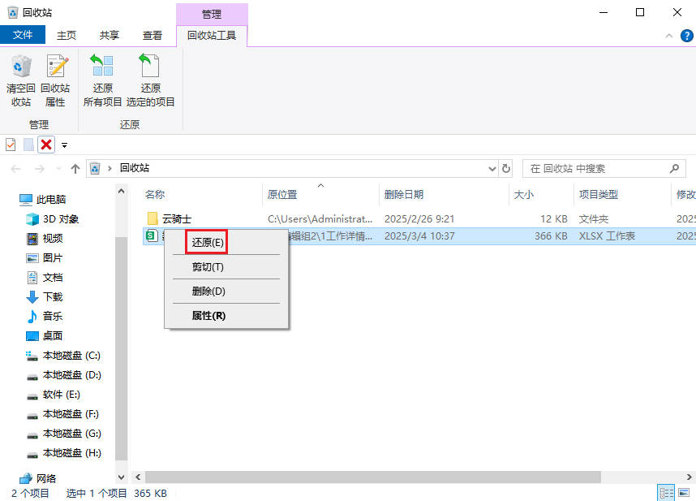Switch to the 查看 (View) tab
The image size is (696, 501).
point(153,36)
